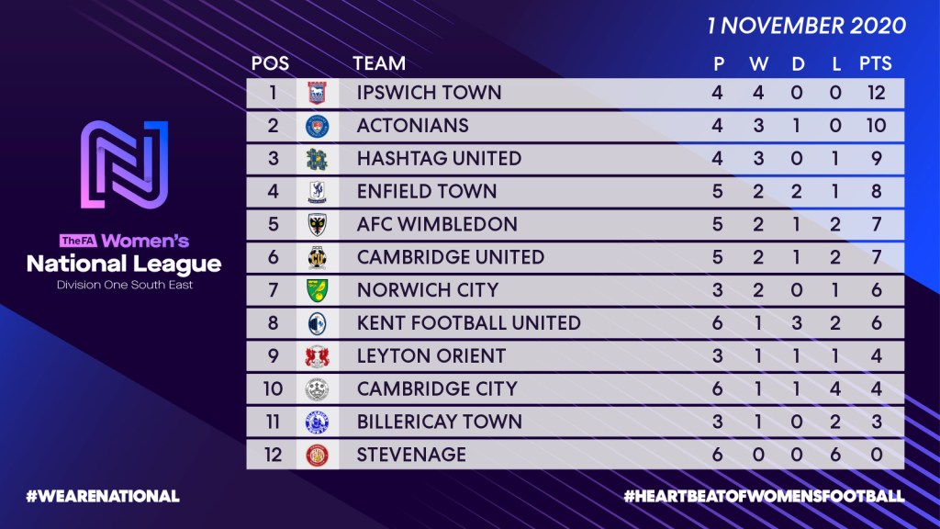Click the Cambridge United club badge
The width and height of the screenshot is (940, 529).
coord(317,258)
